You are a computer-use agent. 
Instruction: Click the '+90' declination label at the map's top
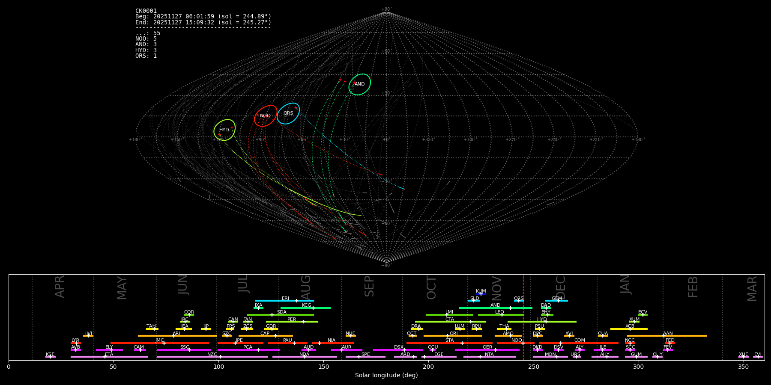pyautogui.click(x=386, y=9)
